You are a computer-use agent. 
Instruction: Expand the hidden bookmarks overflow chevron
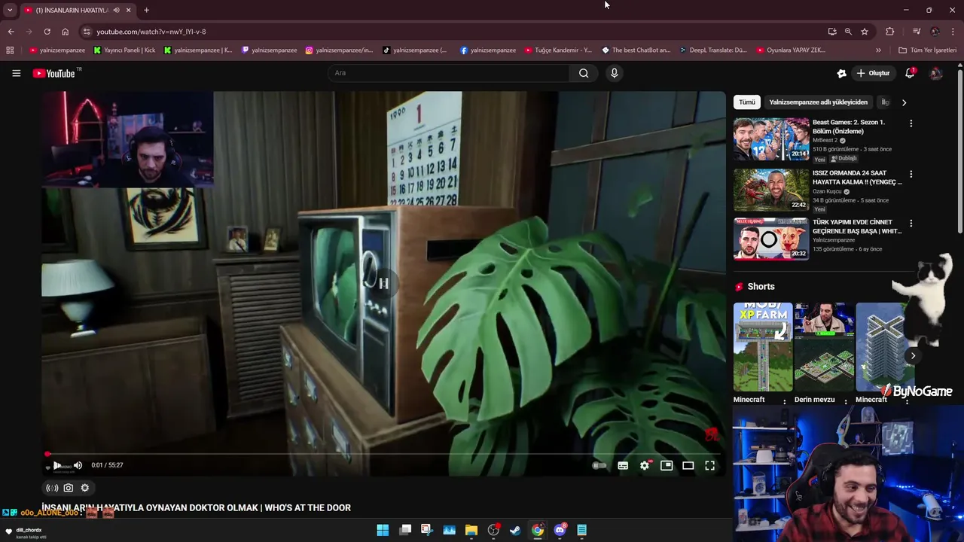(878, 50)
